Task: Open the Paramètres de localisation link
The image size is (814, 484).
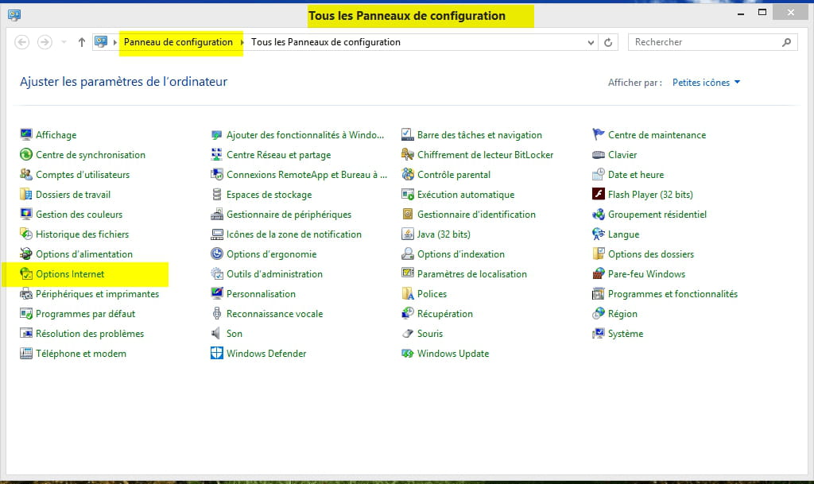Action: pos(472,274)
